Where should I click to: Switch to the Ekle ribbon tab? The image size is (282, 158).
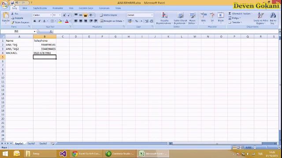pos(25,8)
